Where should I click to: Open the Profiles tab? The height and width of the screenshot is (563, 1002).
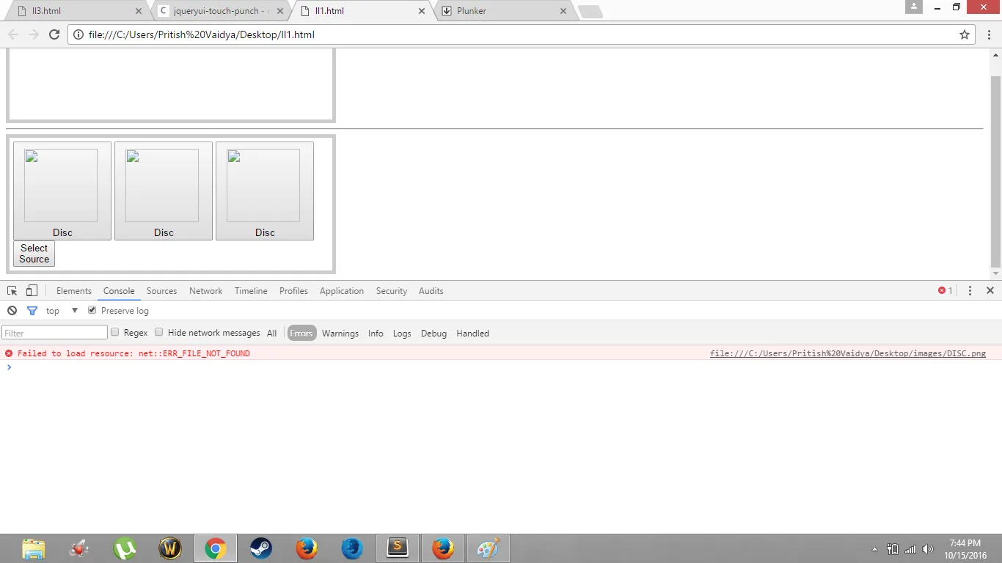pyautogui.click(x=293, y=291)
